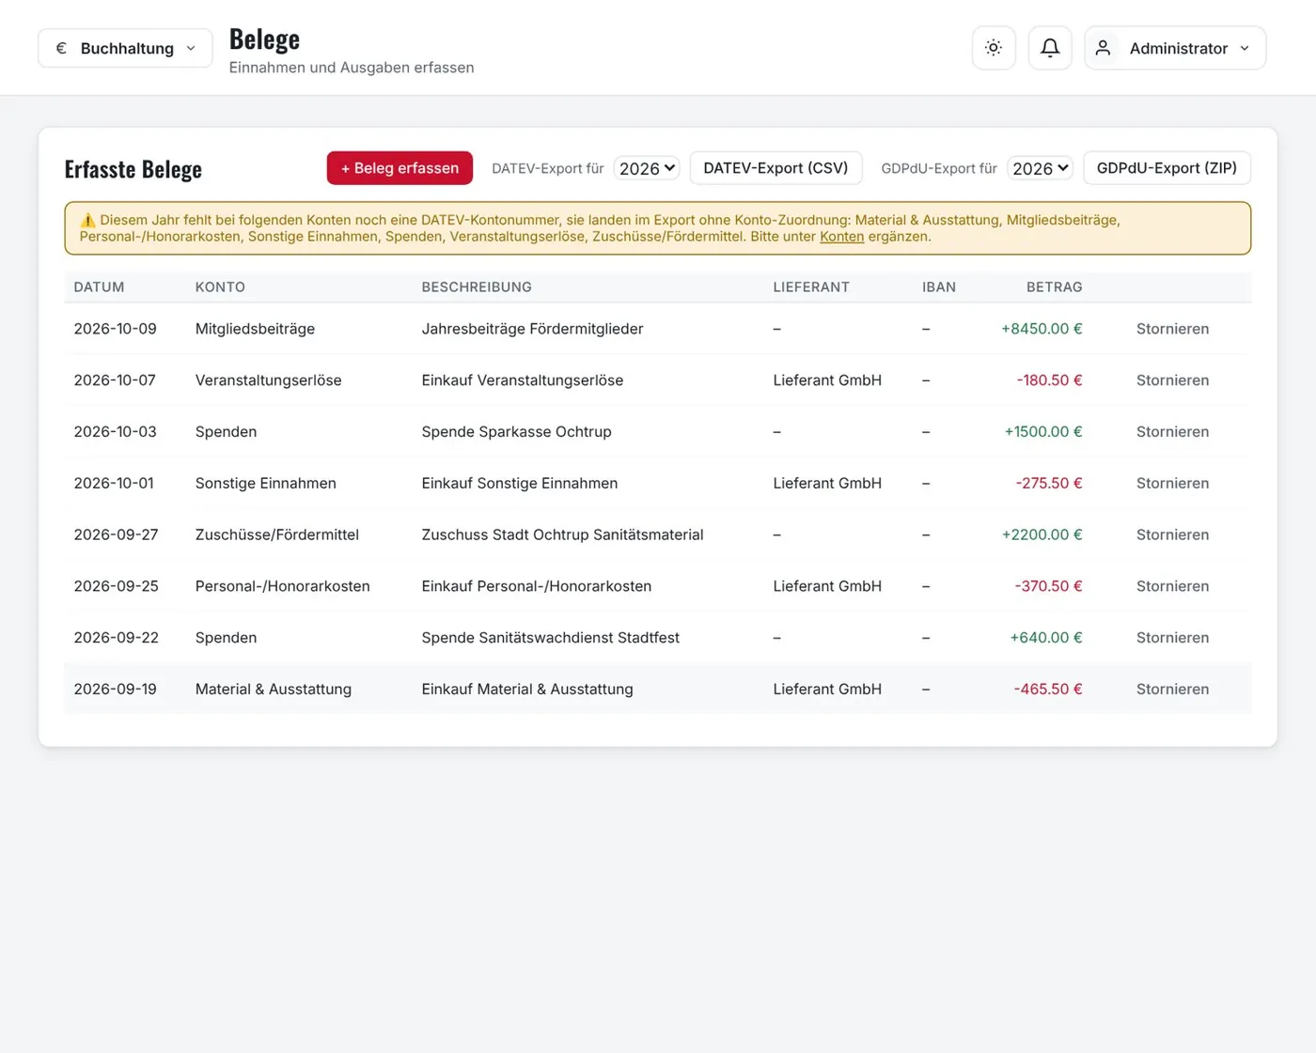This screenshot has width=1316, height=1053.
Task: Download the DATEV-Export (CSV)
Action: coord(775,168)
